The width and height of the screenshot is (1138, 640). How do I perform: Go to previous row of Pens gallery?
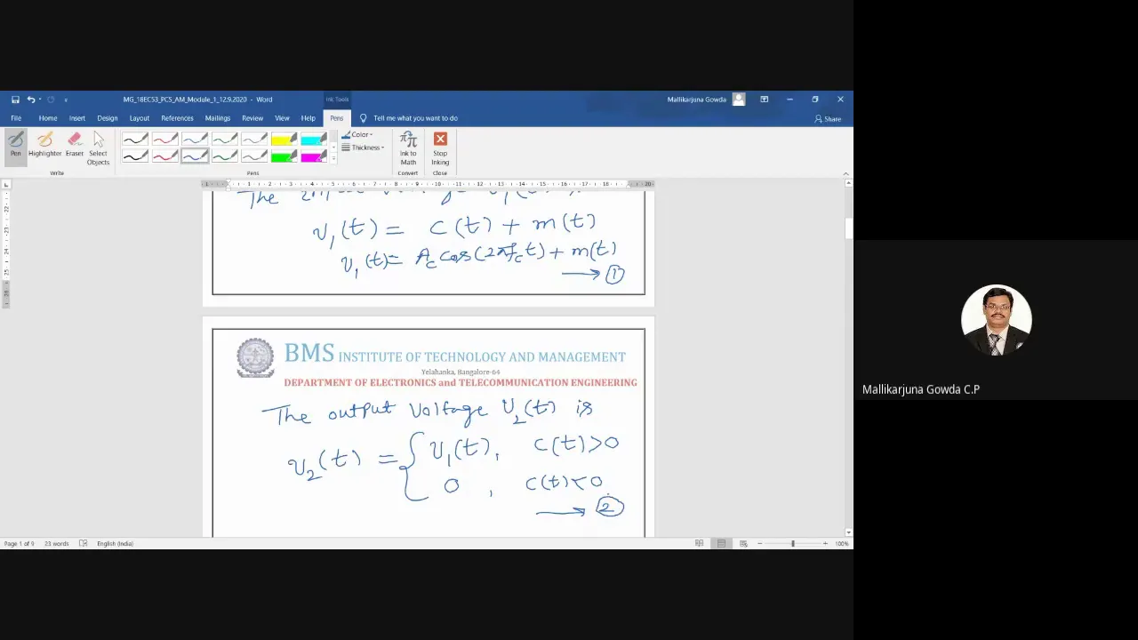[333, 135]
